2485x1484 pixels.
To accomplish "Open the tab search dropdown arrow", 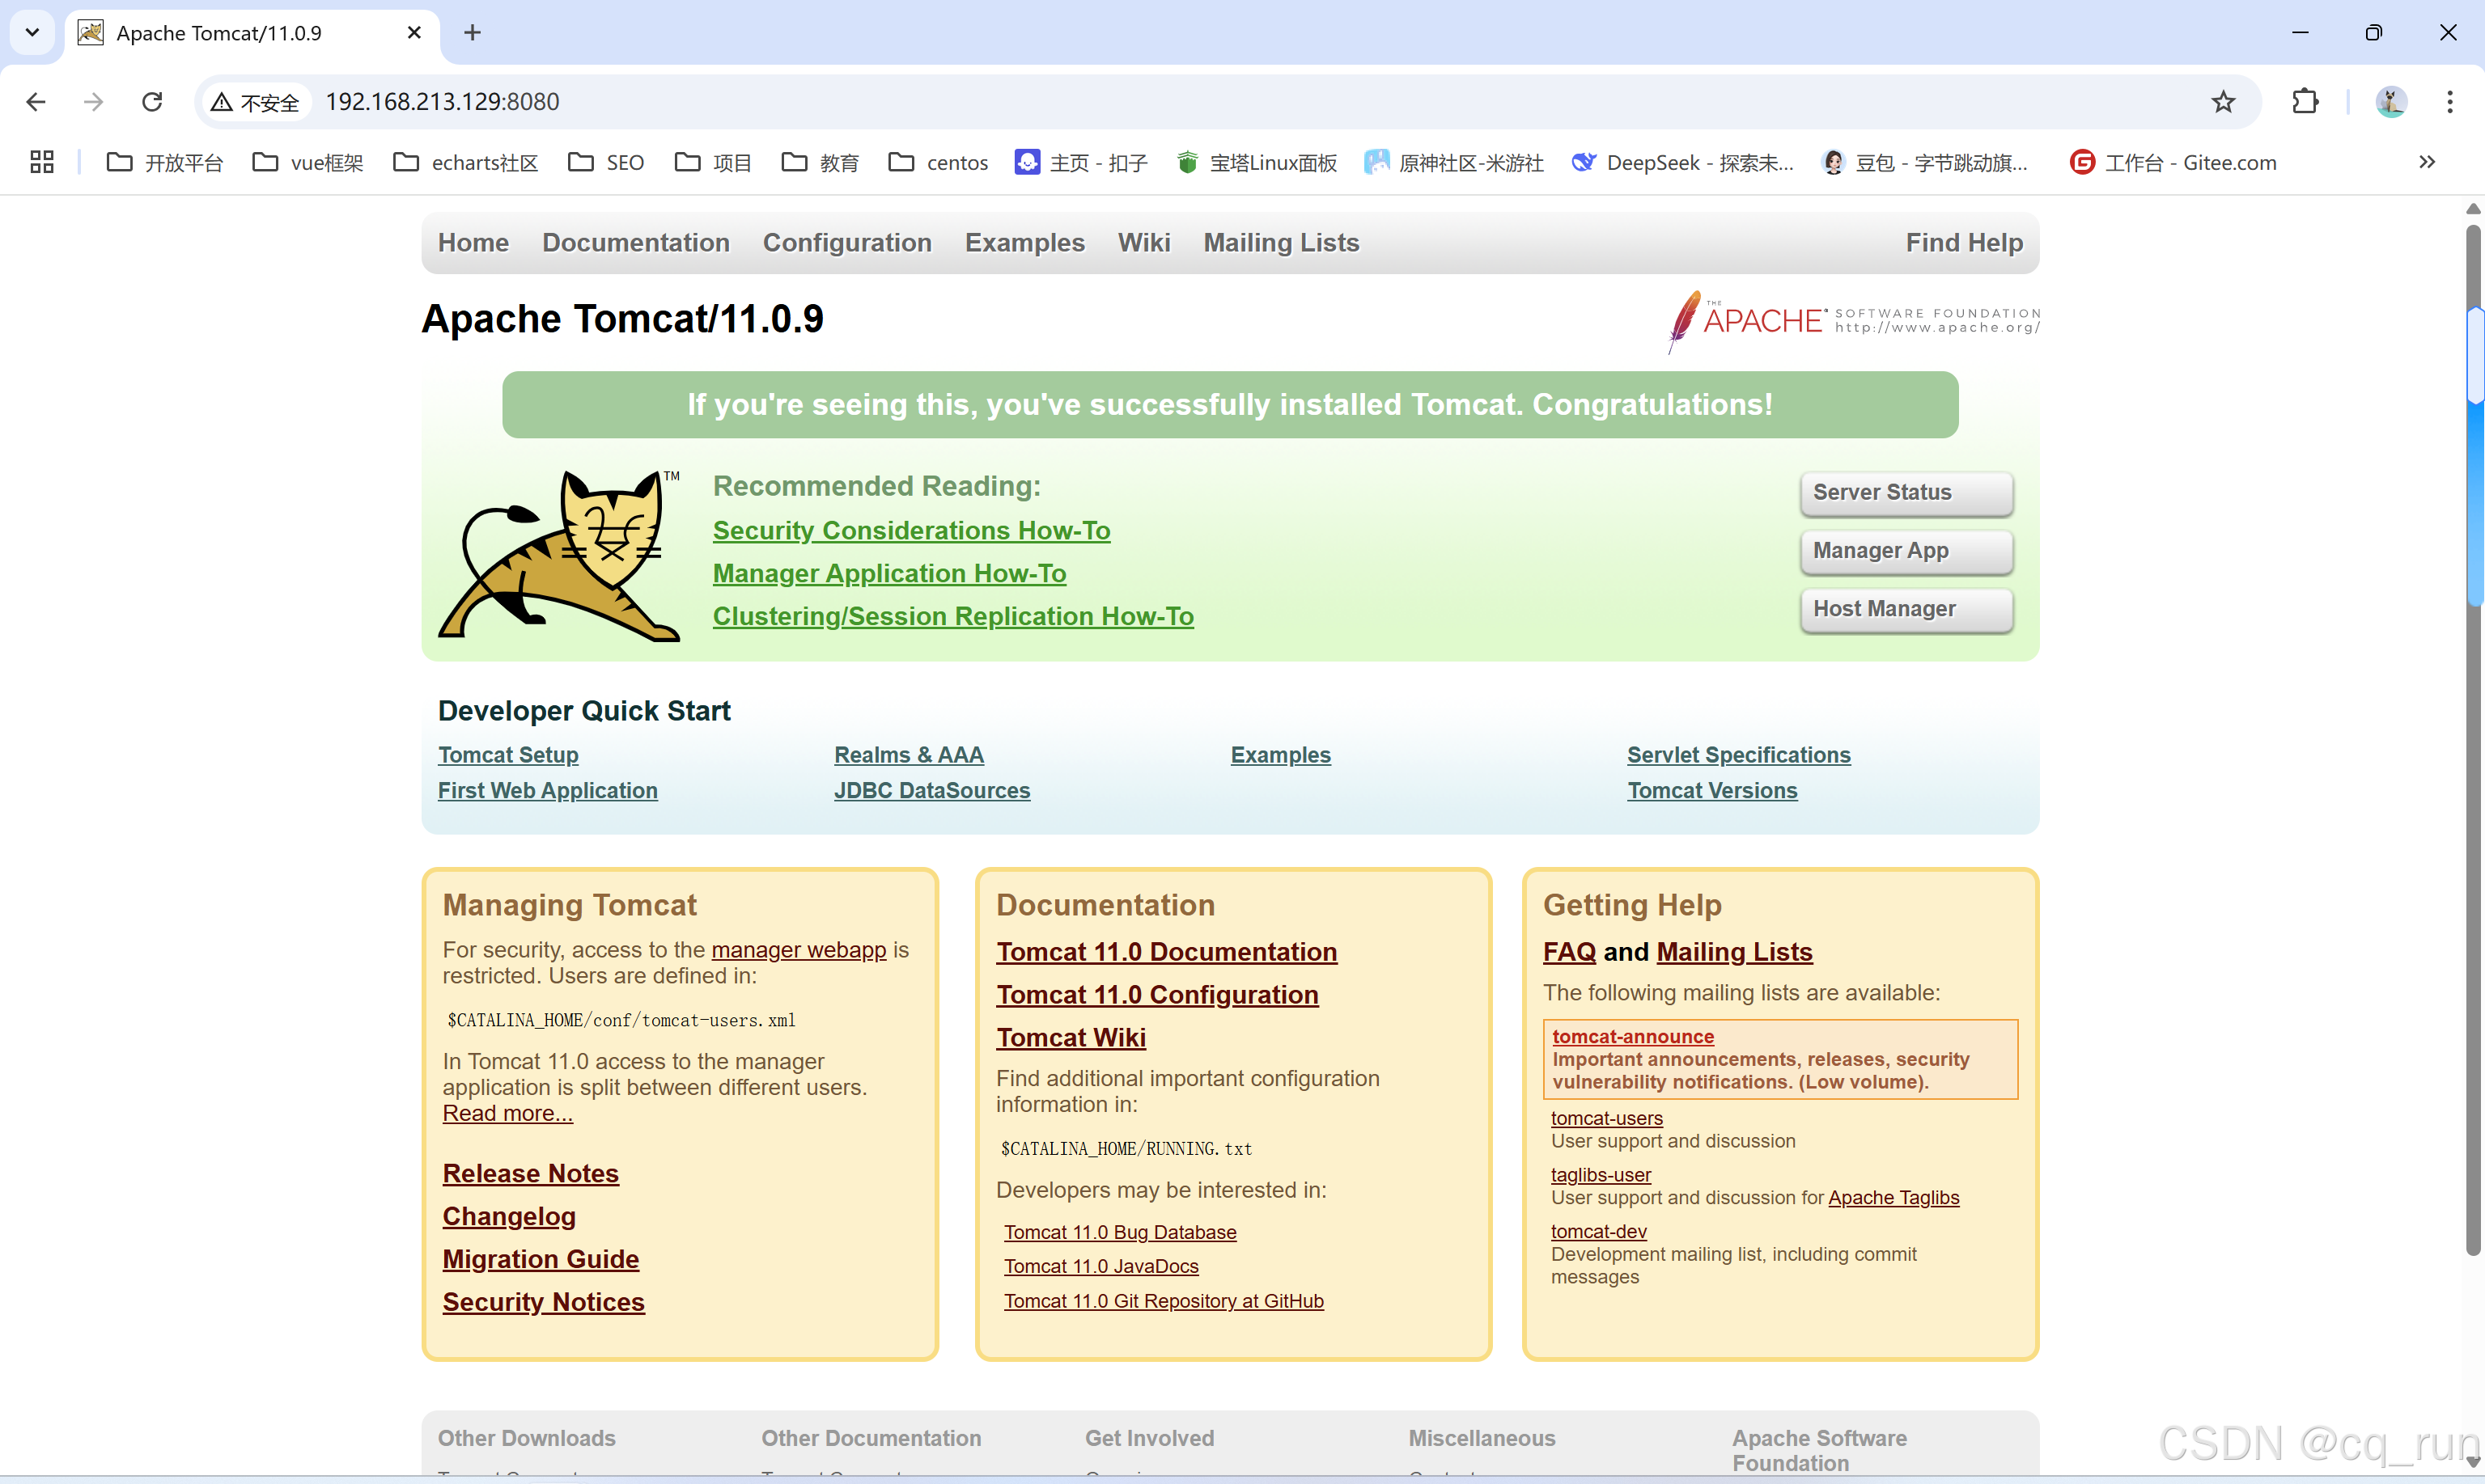I will 32,33.
